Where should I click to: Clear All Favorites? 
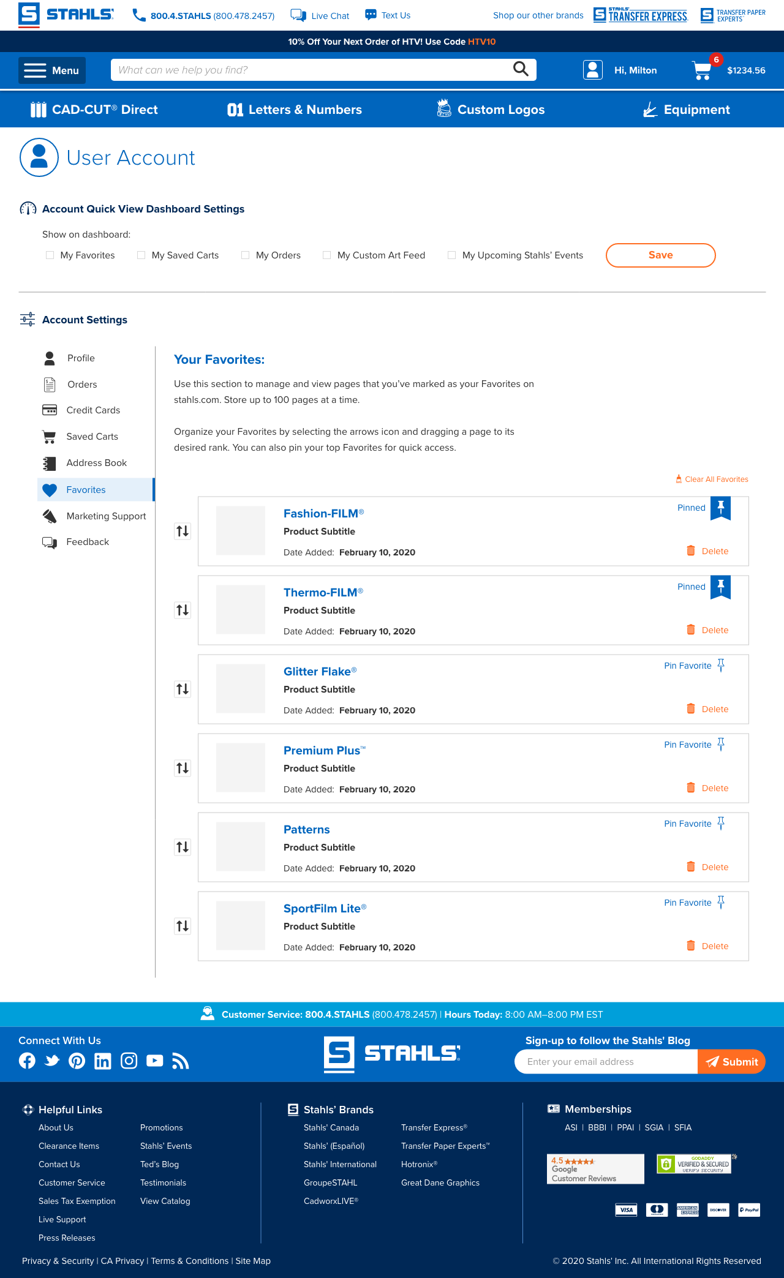point(712,479)
